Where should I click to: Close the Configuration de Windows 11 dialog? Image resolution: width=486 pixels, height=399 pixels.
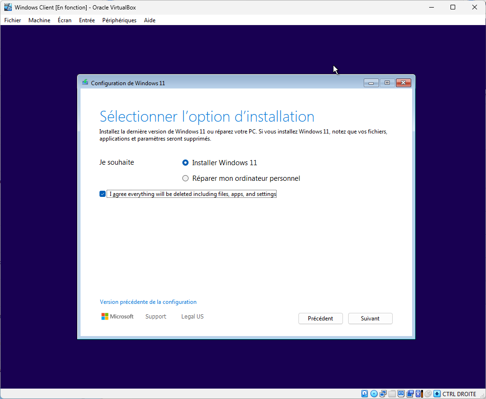click(x=403, y=83)
